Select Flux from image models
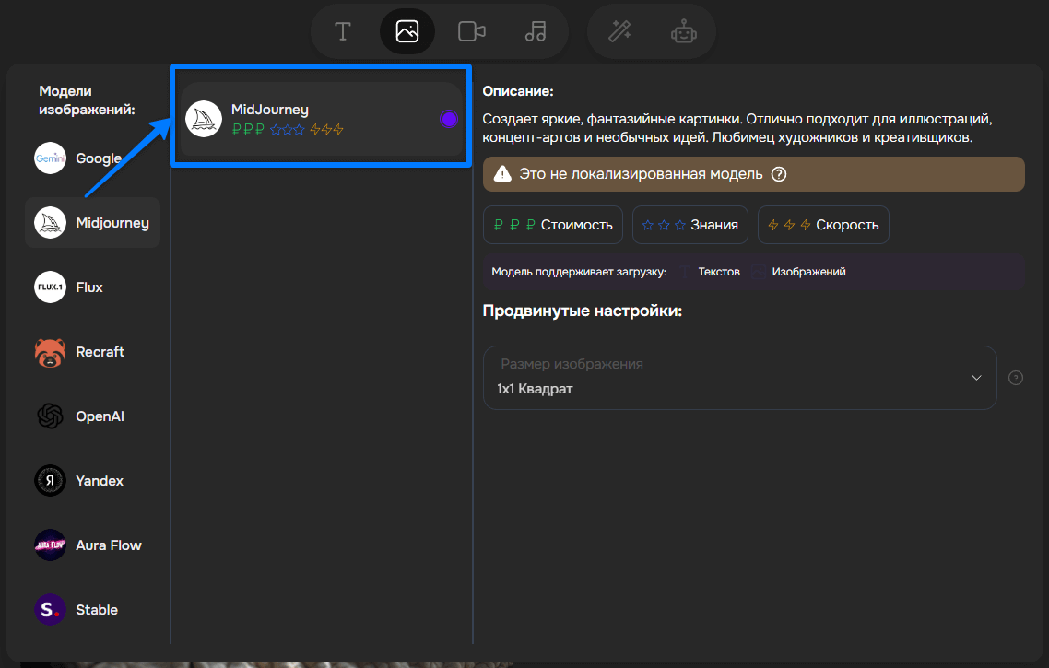Viewport: 1049px width, 668px height. [x=92, y=287]
